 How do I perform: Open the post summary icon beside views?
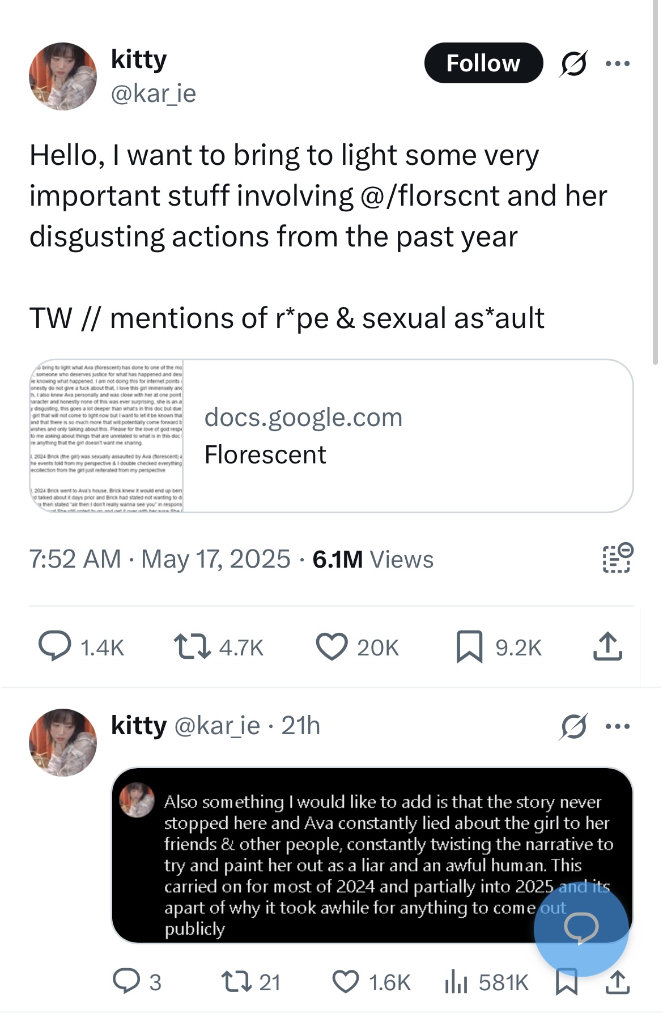pos(617,558)
